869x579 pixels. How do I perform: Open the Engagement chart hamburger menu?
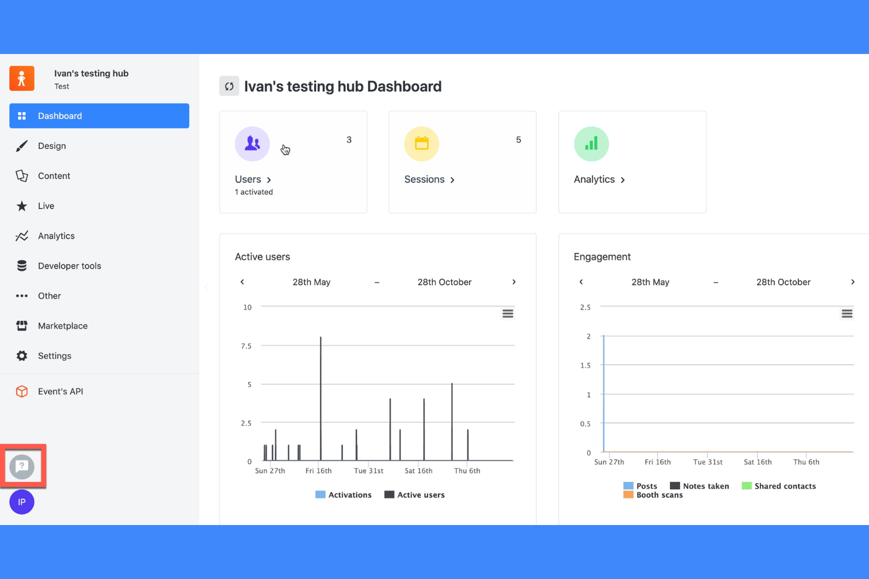click(847, 314)
